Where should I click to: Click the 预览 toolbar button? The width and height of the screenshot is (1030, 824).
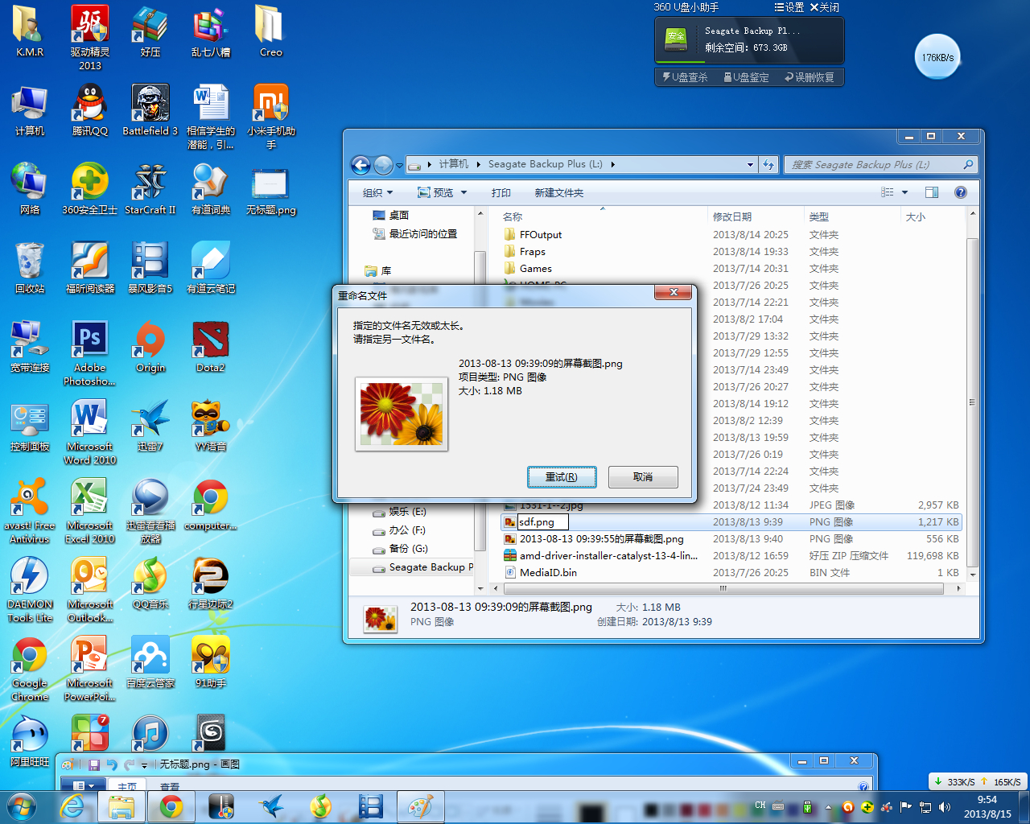(435, 193)
